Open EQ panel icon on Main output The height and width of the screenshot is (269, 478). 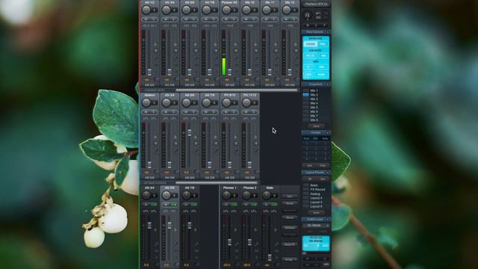[x=276, y=251]
